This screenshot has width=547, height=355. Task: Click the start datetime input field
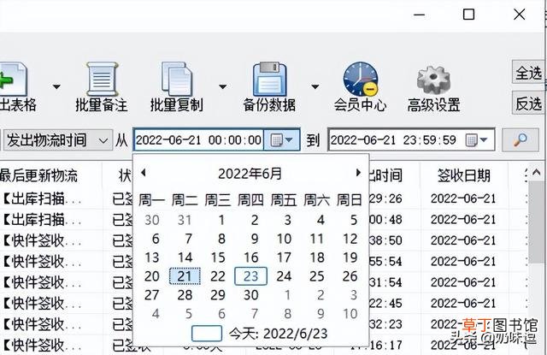(198, 140)
